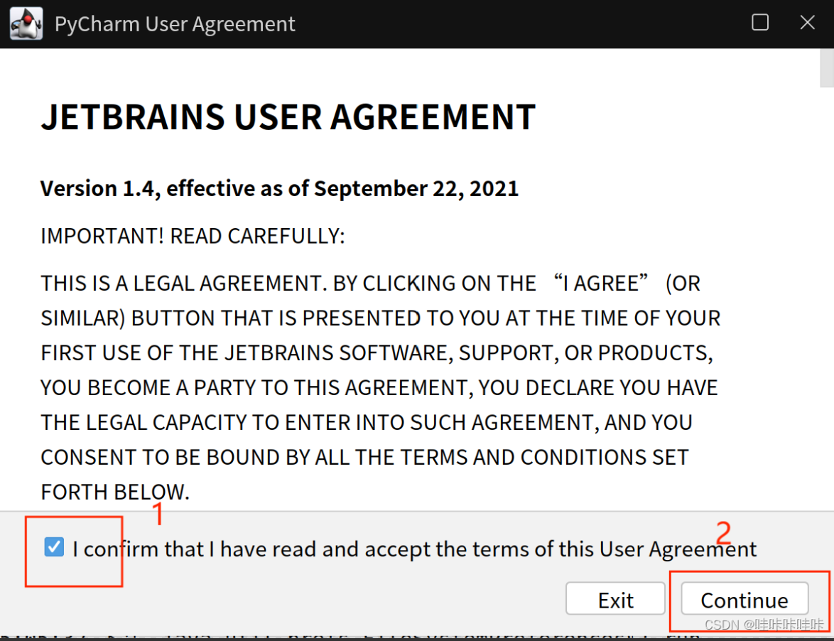Maximize the PyCharm User Agreement window
Viewport: 834px width, 641px height.
coord(759,22)
